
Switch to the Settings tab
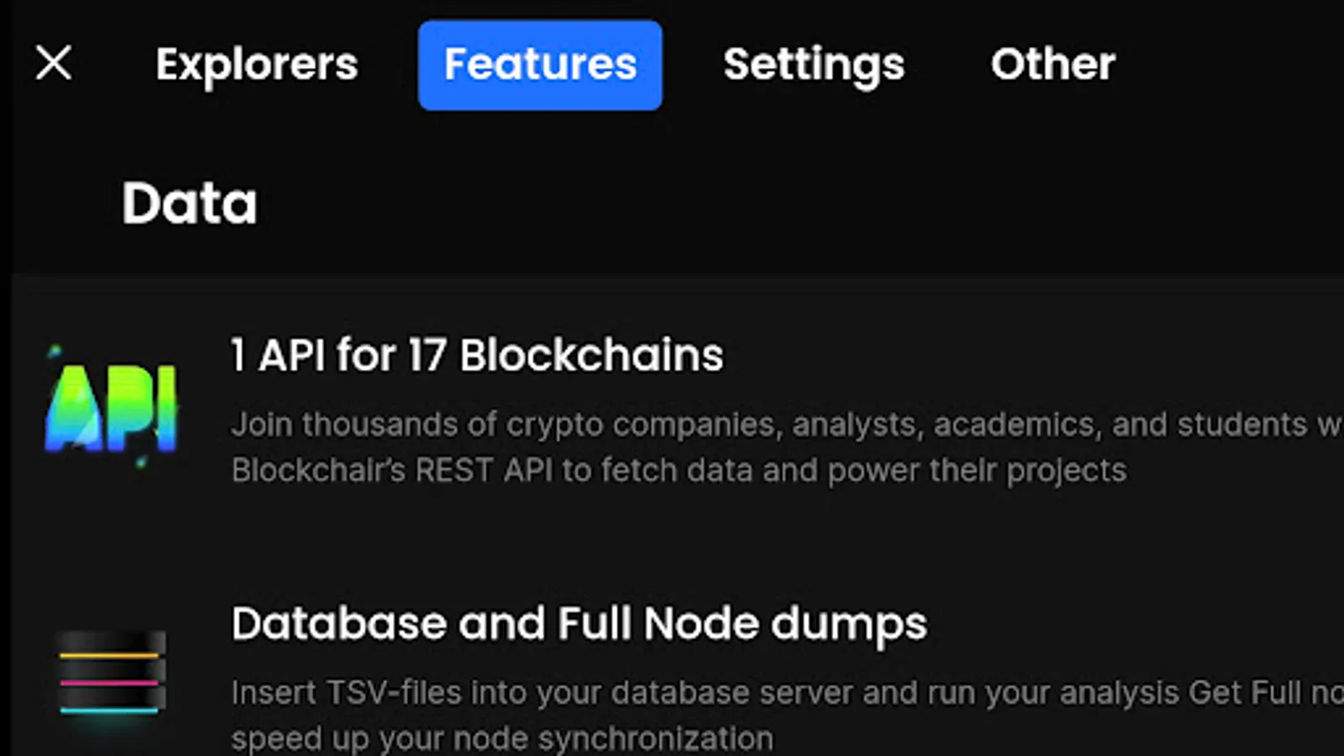coord(814,65)
